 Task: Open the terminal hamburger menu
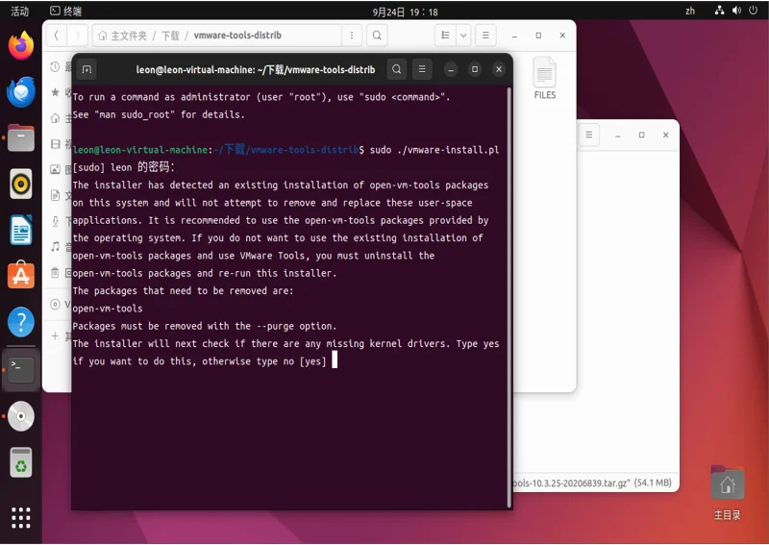click(422, 69)
